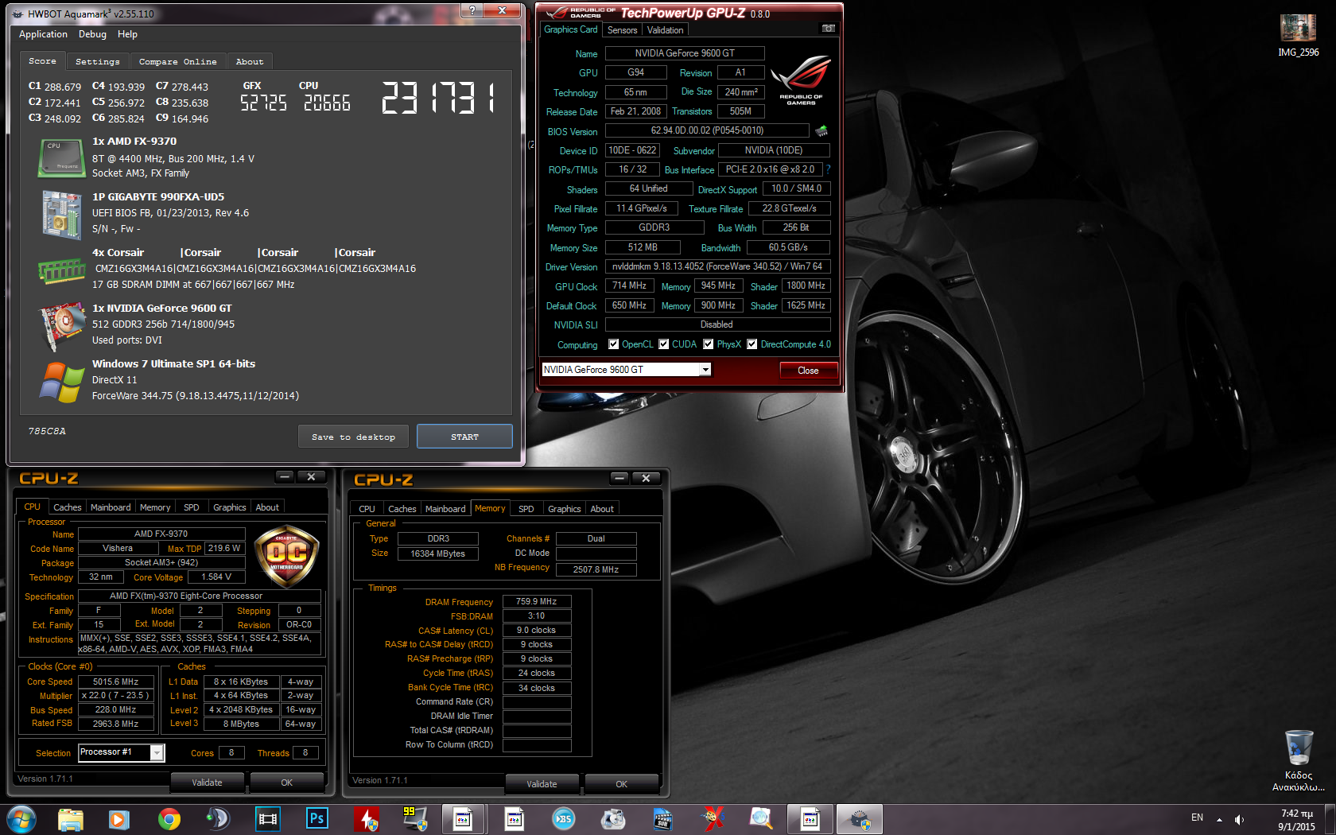1336x835 pixels.
Task: Click the DRAM Frequency 759.9 MHz value
Action: (x=537, y=602)
